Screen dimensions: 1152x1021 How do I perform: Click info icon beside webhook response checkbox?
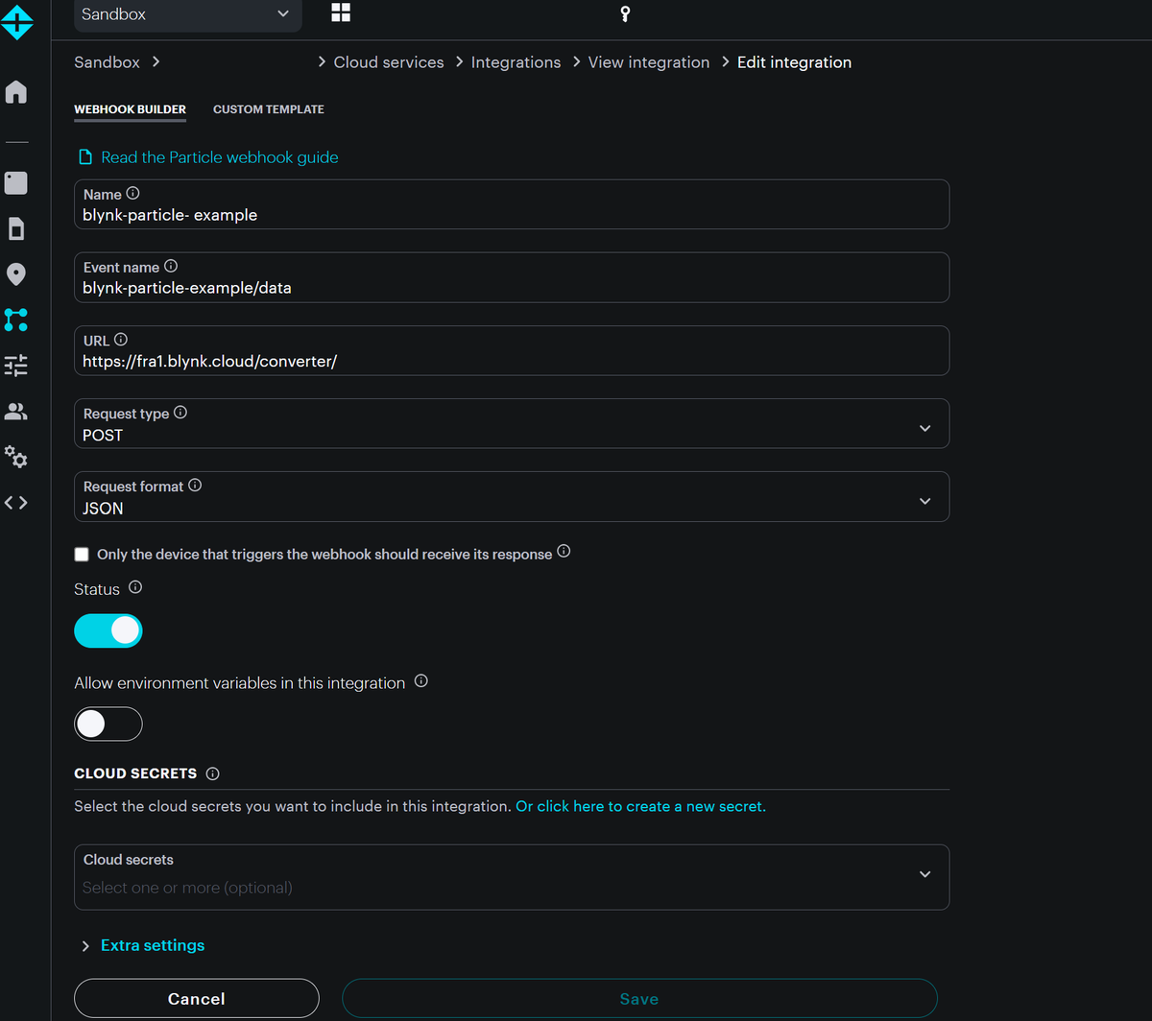[564, 552]
